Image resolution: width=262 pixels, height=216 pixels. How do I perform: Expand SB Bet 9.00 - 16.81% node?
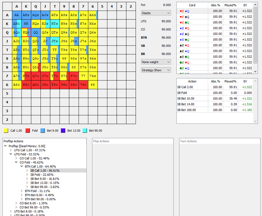click(x=27, y=179)
